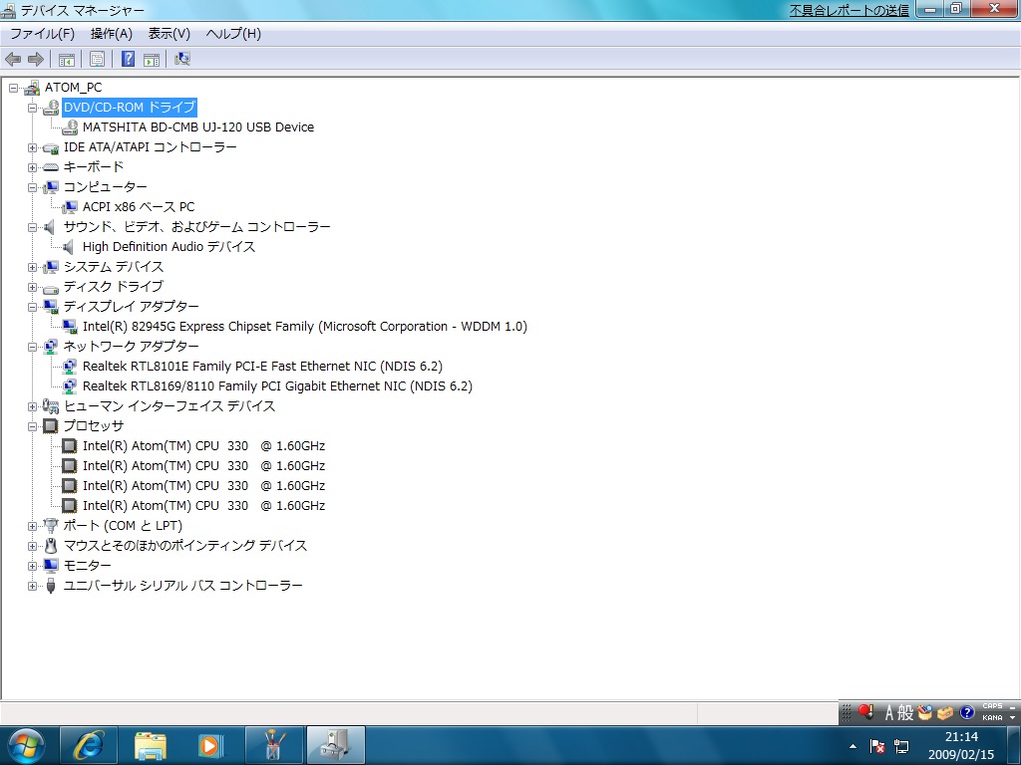Click the Back arrow toolbar icon
Image resolution: width=1021 pixels, height=765 pixels.
coord(12,59)
